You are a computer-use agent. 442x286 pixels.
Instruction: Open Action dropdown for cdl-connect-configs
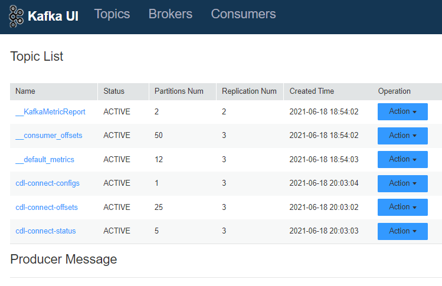(x=402, y=183)
